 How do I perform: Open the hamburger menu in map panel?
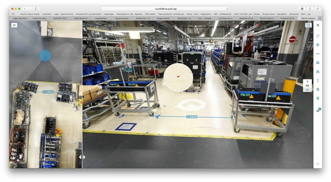click(14, 25)
